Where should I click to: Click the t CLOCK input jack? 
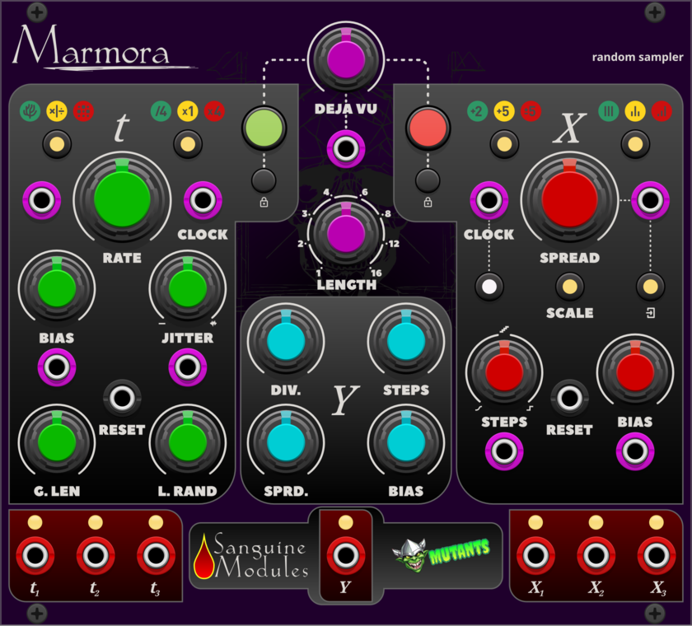(203, 200)
